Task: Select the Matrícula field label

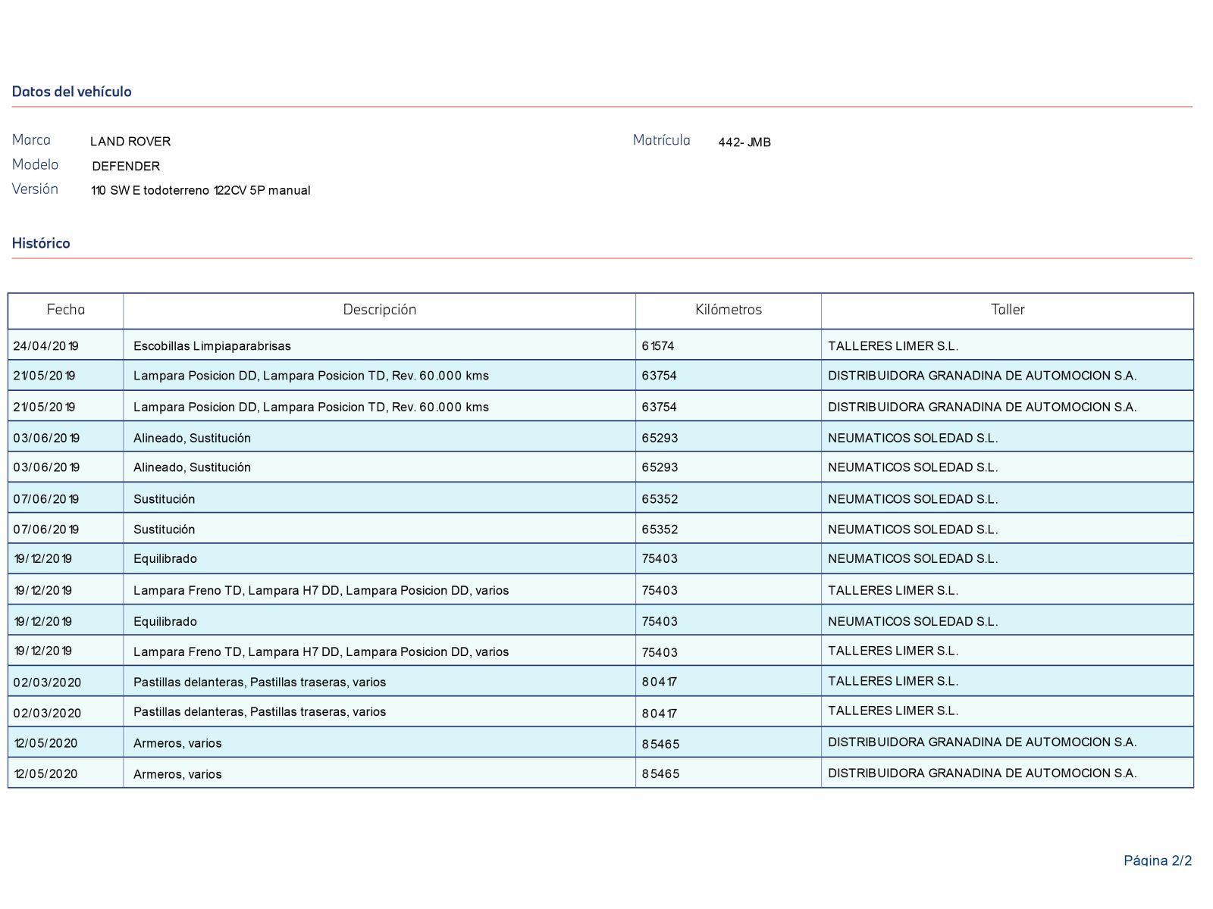Action: pos(661,141)
